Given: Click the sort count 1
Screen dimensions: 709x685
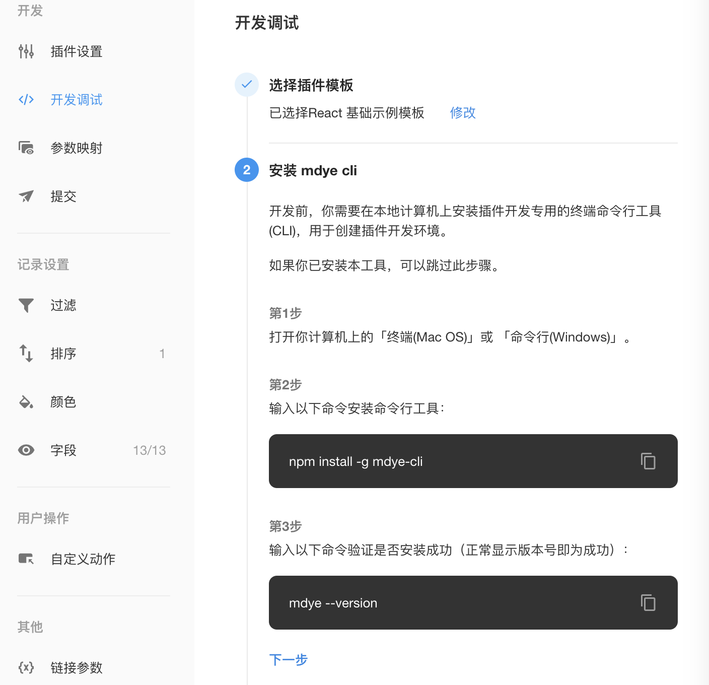Looking at the screenshot, I should pyautogui.click(x=162, y=354).
